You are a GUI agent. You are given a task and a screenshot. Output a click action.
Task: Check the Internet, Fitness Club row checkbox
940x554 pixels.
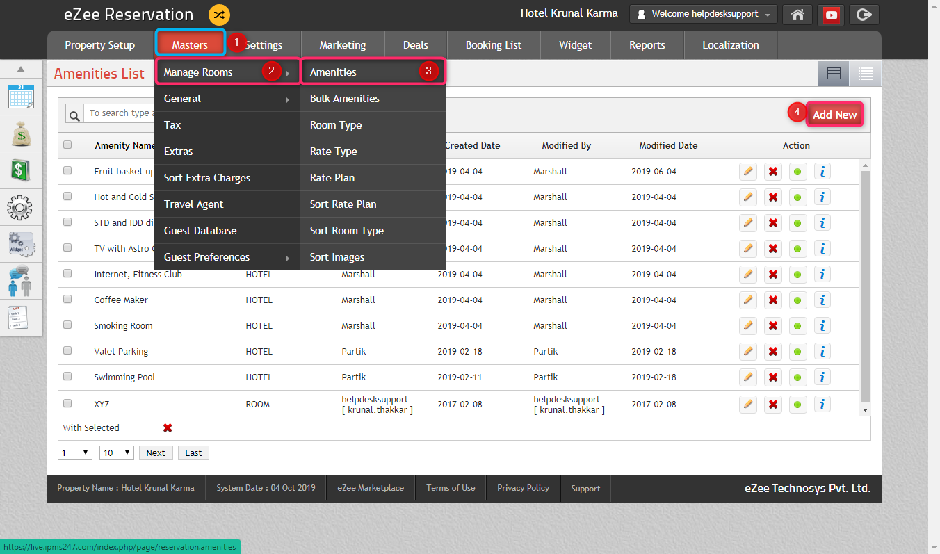[67, 273]
